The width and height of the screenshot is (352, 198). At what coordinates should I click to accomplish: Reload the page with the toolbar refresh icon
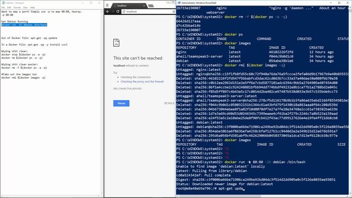(118, 12)
